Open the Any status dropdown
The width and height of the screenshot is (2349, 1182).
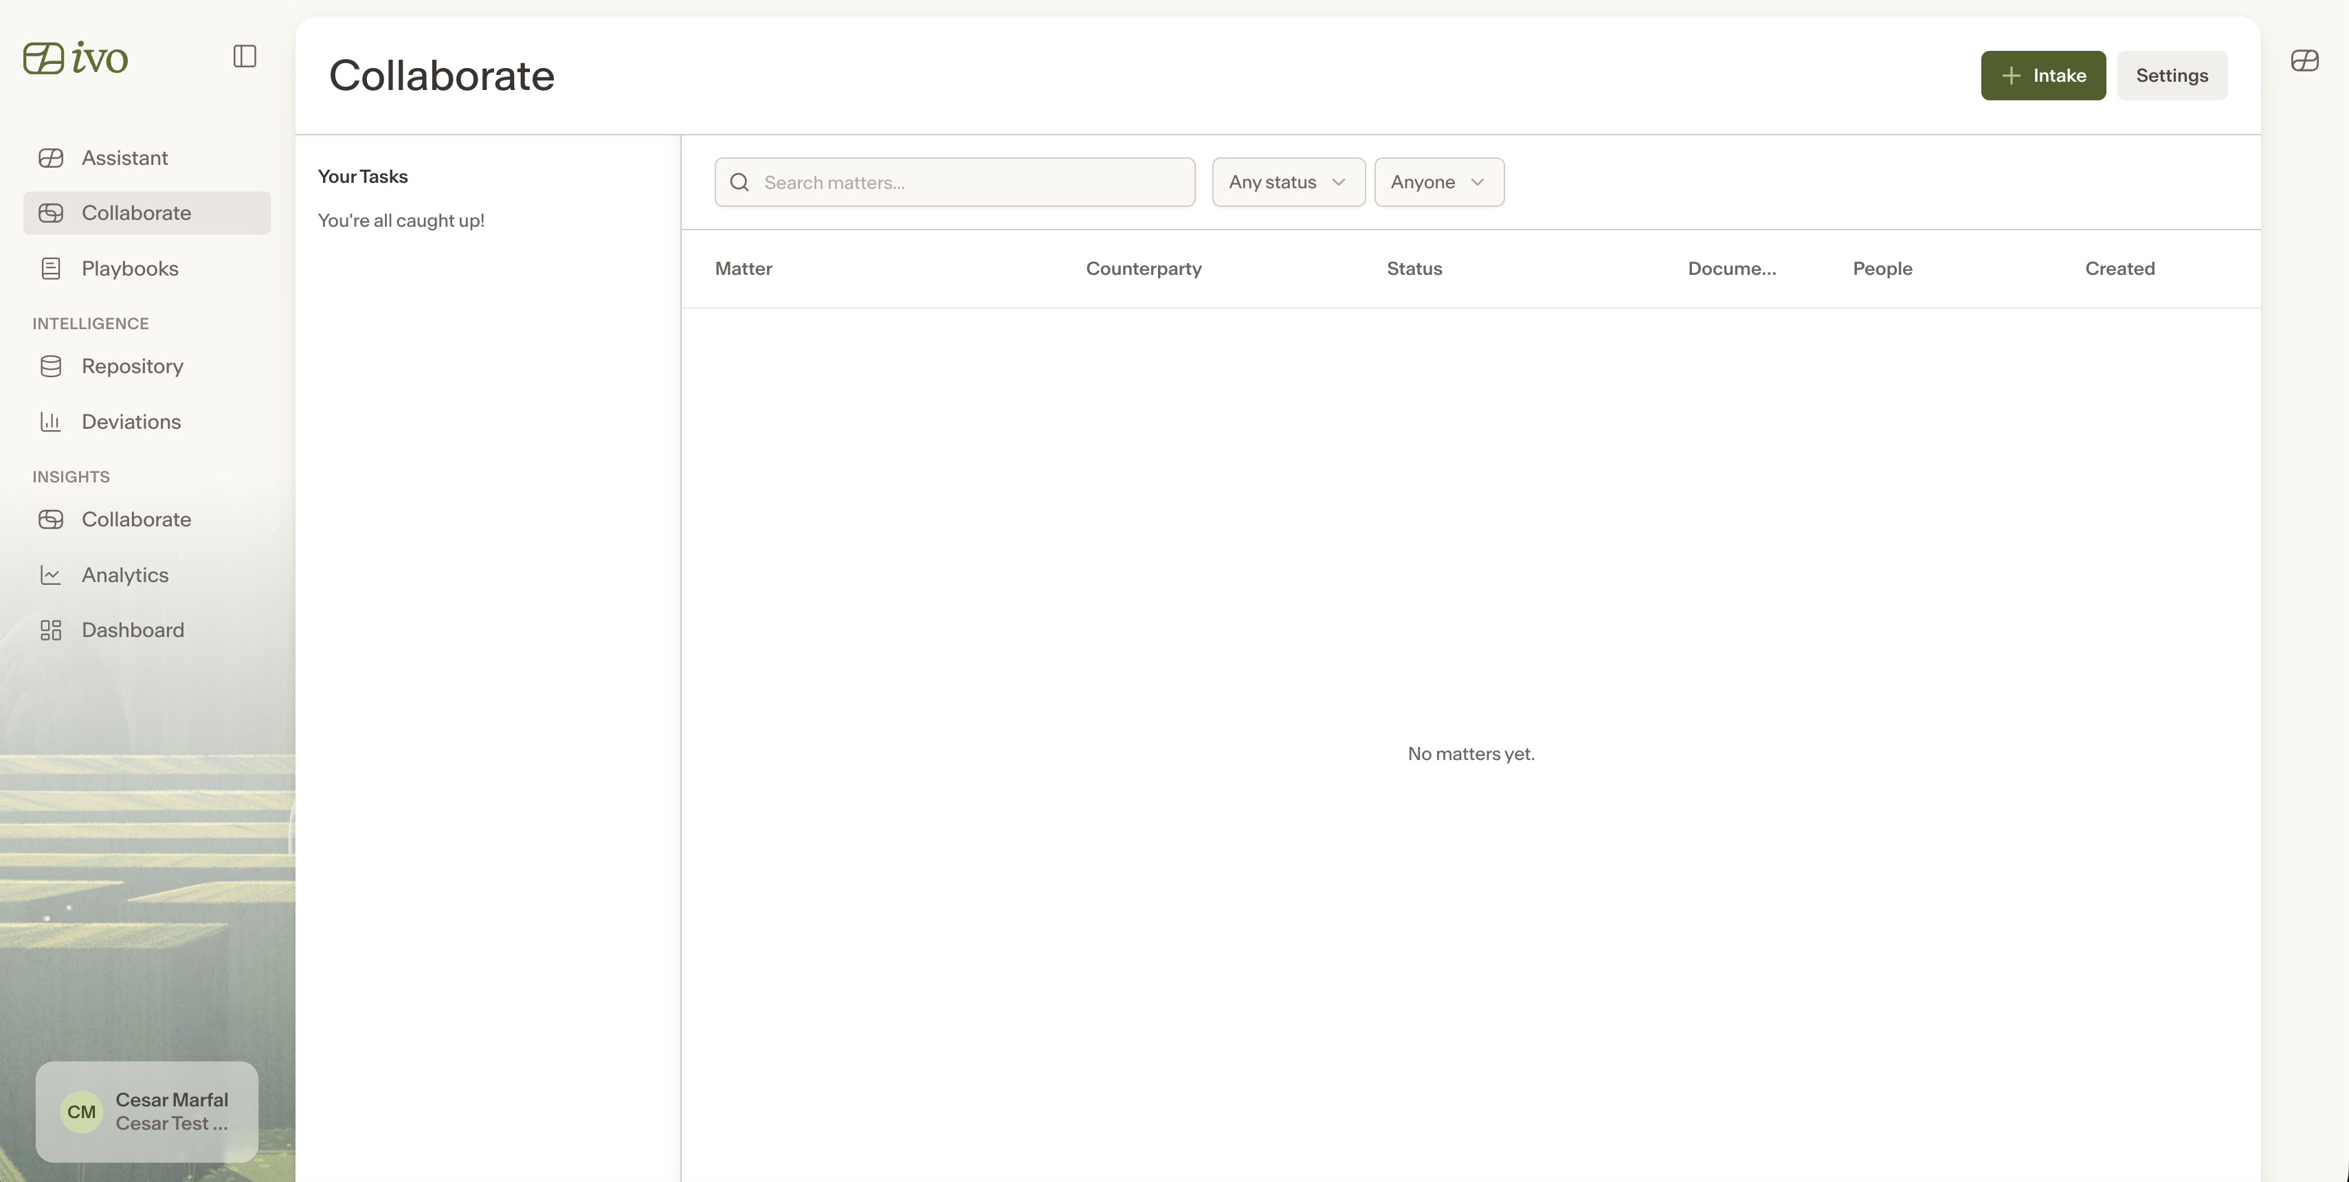click(1289, 182)
